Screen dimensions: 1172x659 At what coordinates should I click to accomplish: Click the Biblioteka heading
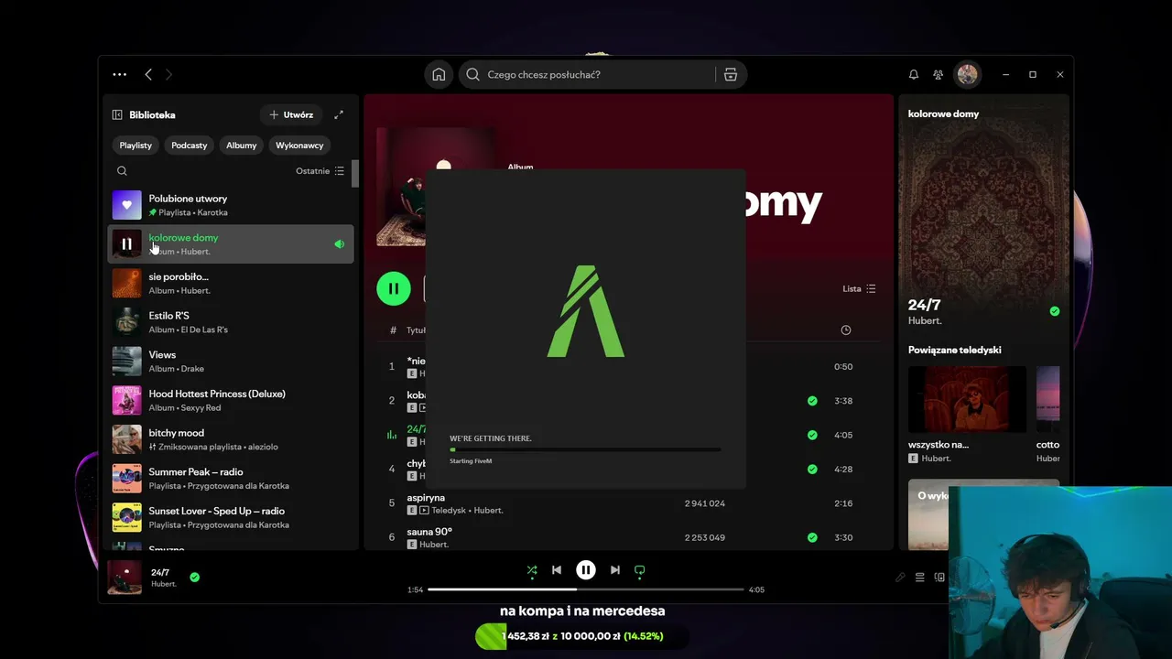(152, 114)
